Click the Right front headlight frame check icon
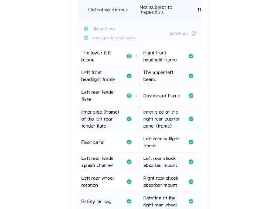279x209 pixels. tap(191, 56)
